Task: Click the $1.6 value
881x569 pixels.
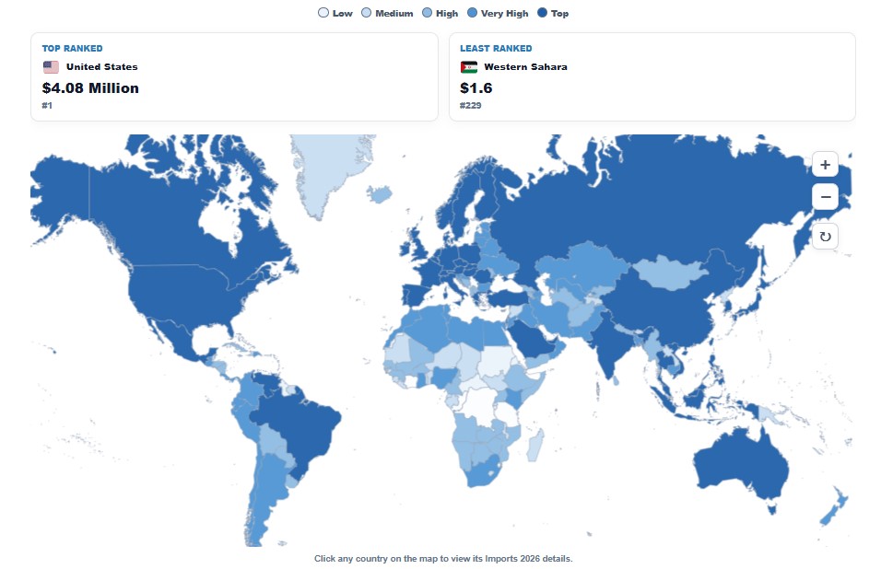Action: (476, 88)
